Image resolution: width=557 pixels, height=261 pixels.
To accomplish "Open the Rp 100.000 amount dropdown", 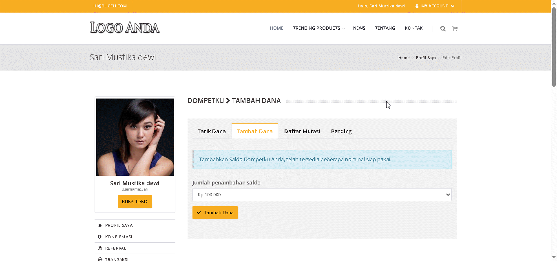I will pos(322,195).
